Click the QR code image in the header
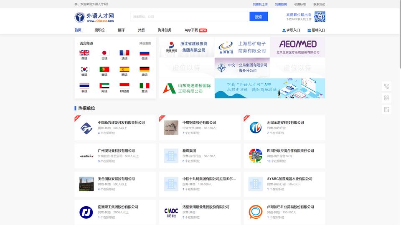The width and height of the screenshot is (401, 225). pos(320,17)
